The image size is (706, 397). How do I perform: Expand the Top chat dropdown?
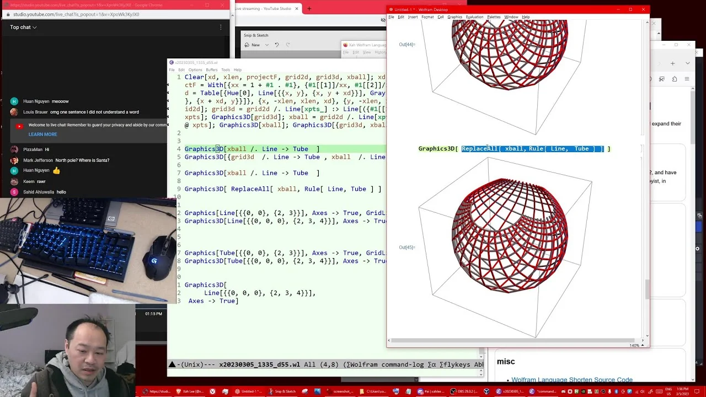[23, 27]
